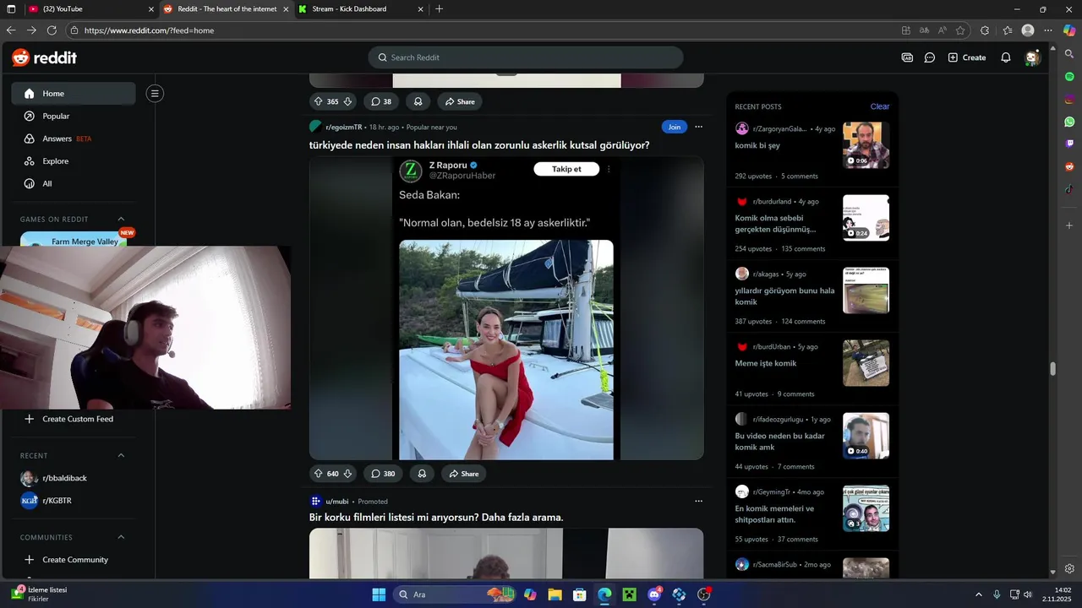This screenshot has height=608, width=1082.
Task: Collapse the Recent section in sidebar
Action: pos(121,455)
